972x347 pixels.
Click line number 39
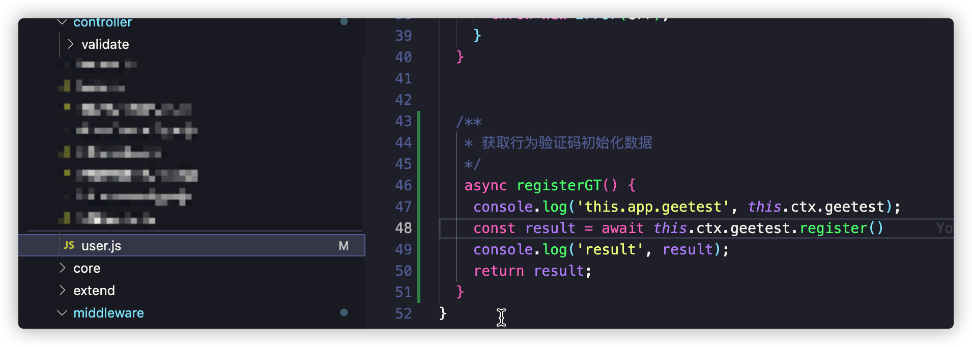tap(404, 36)
